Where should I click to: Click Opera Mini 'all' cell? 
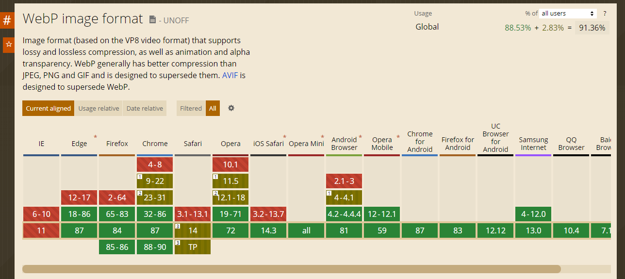click(306, 230)
